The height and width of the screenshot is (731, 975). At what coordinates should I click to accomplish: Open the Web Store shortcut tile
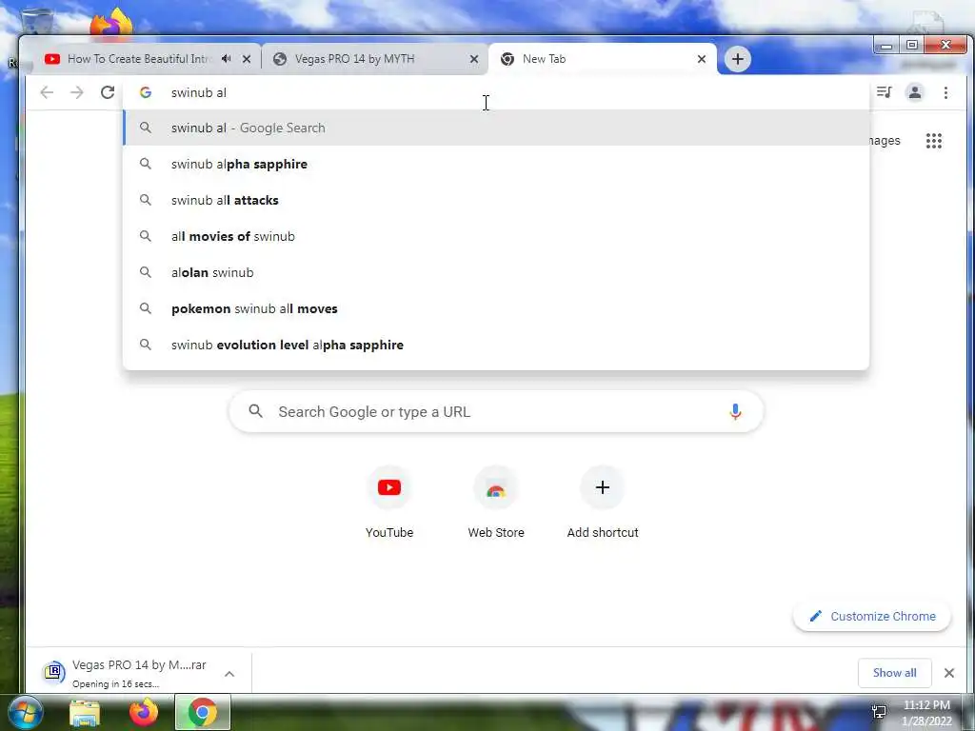[x=495, y=503]
